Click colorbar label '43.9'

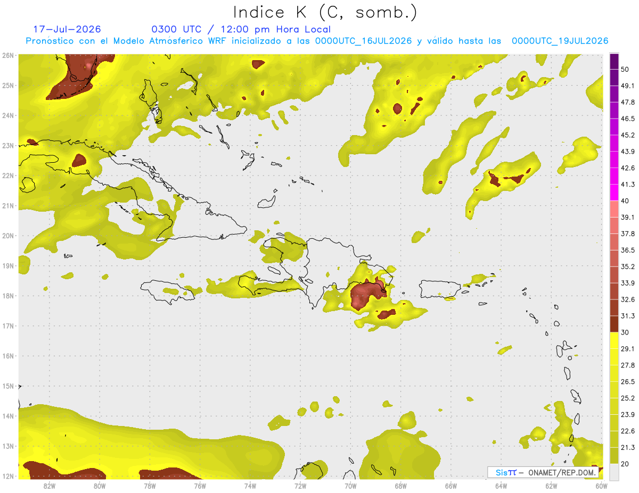point(628,152)
